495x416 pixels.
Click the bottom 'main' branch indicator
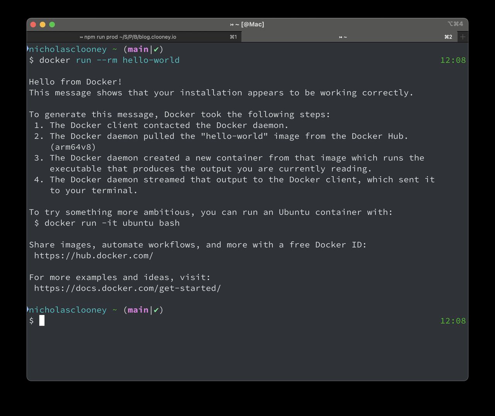(138, 310)
